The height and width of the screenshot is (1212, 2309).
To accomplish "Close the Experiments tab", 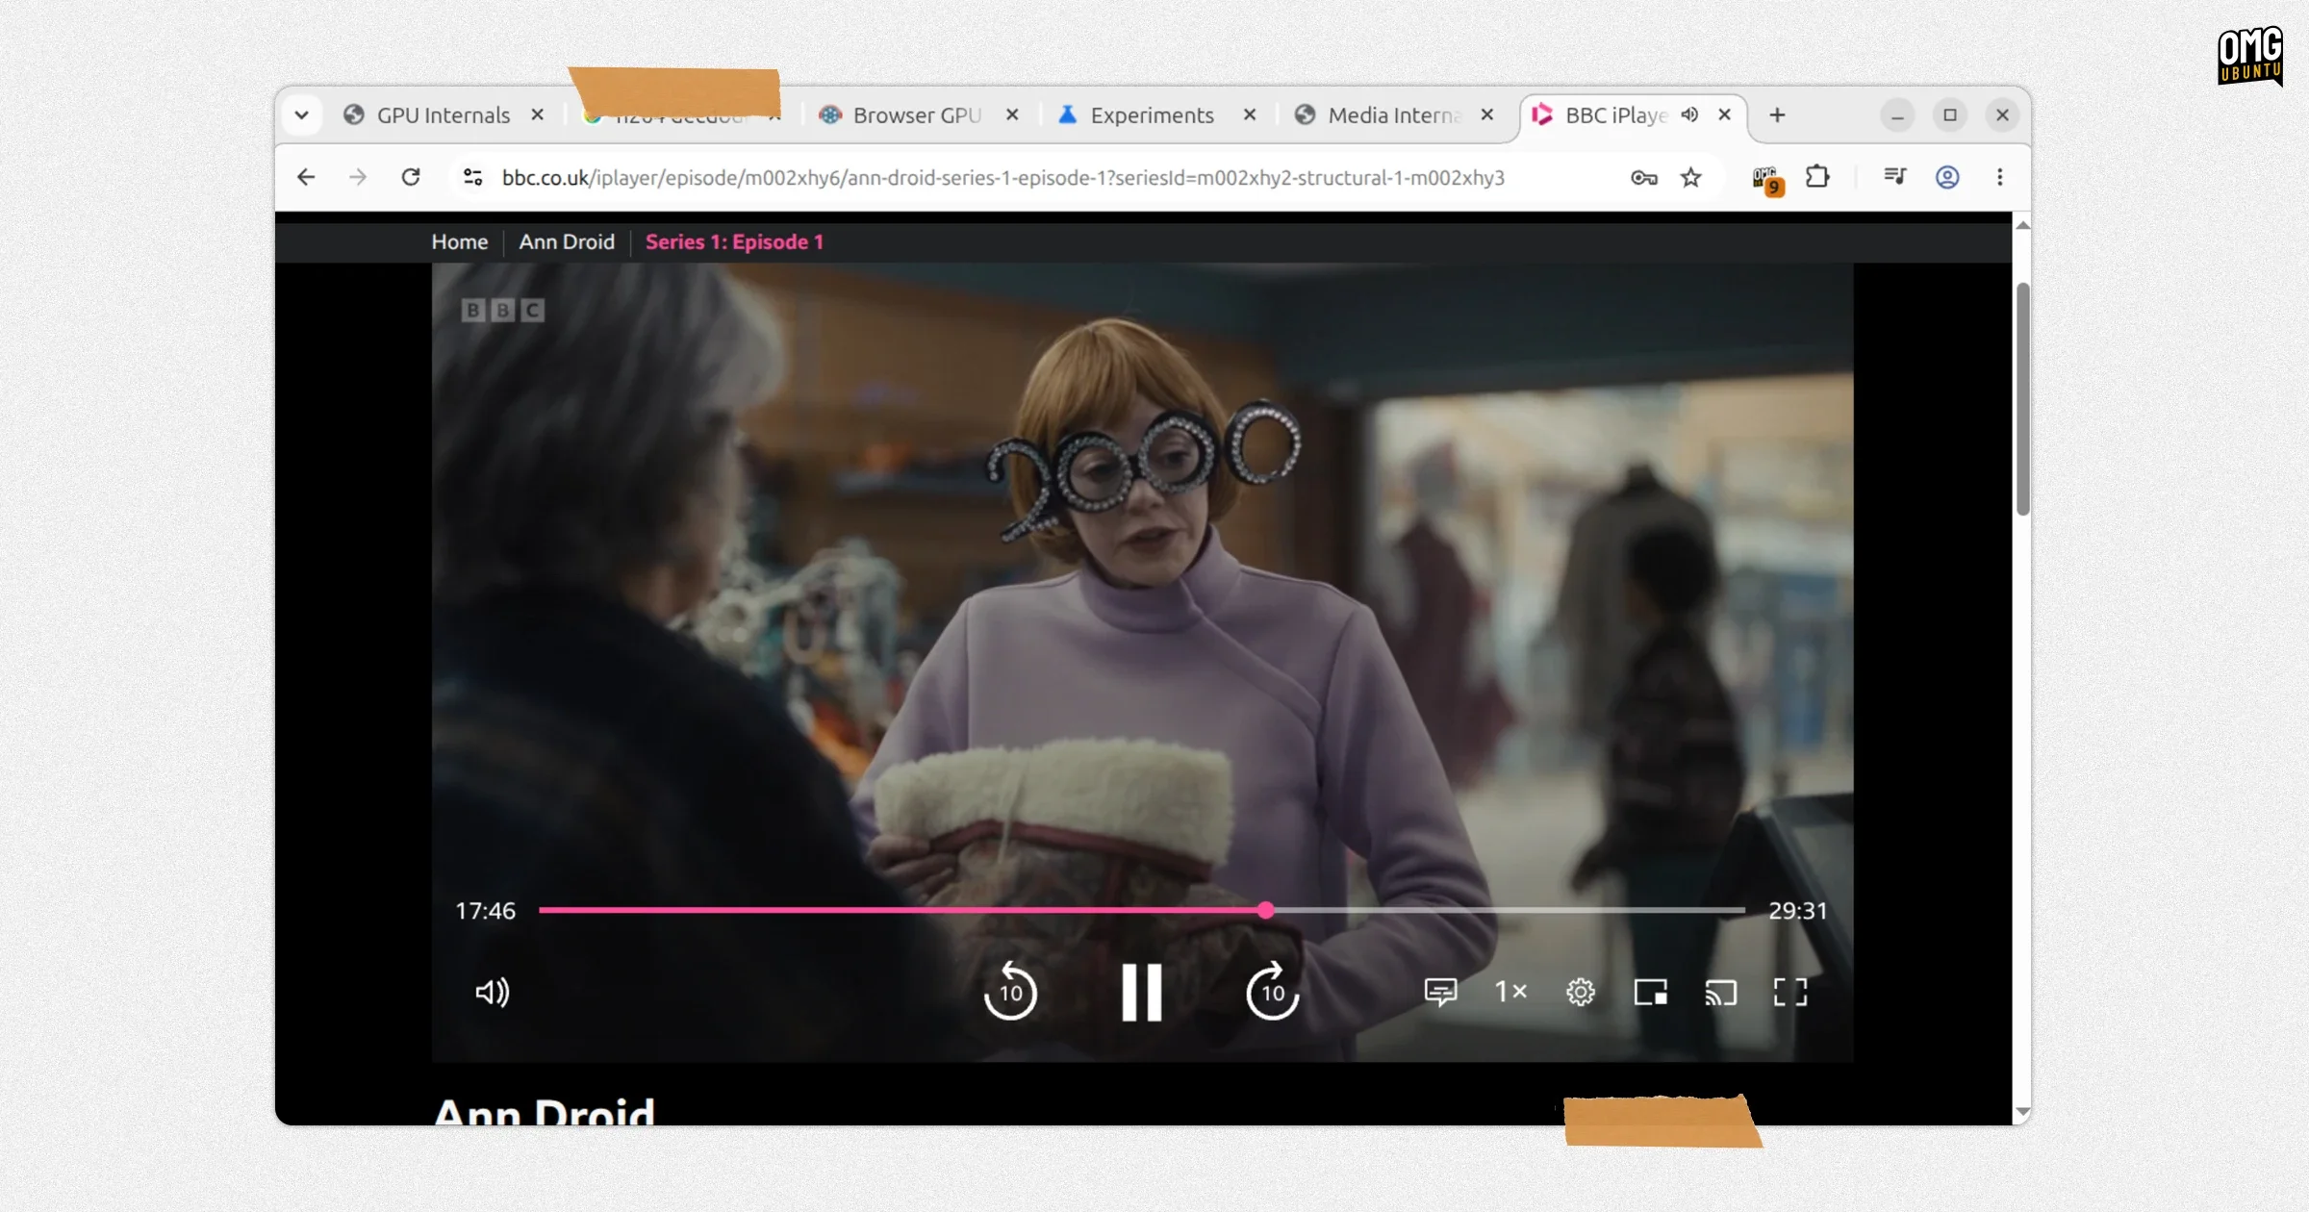I will coord(1250,114).
